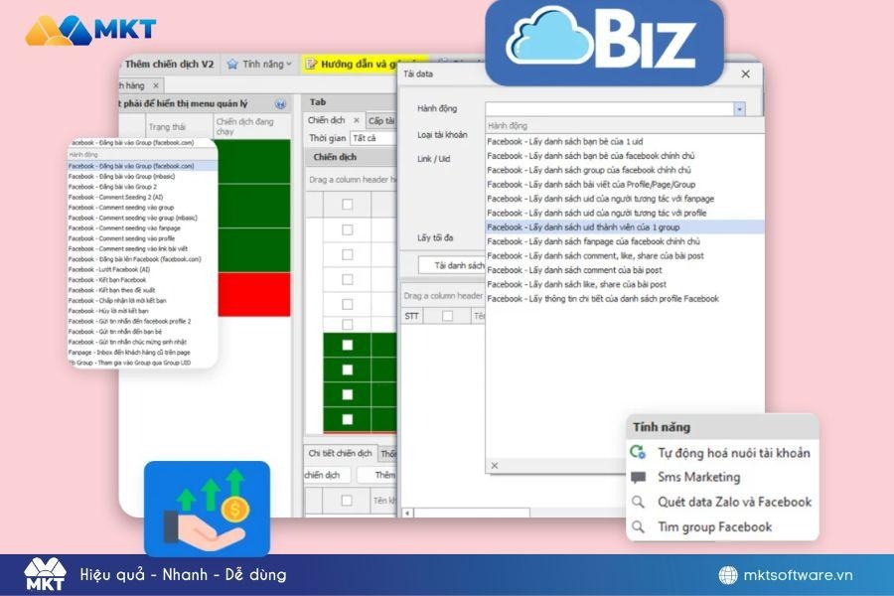Viewport: 894px width, 596px height.
Task: Expand the Tính năng toolbar menu
Action: coord(264,65)
